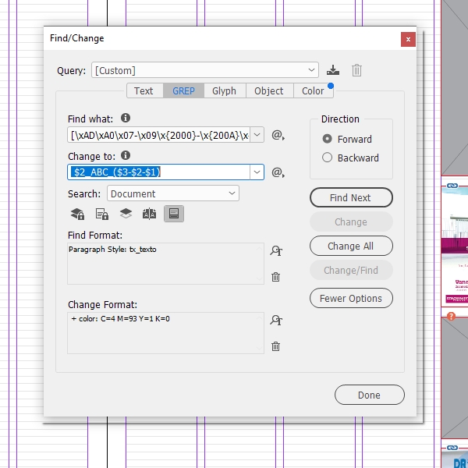The image size is (468, 468).
Task: Switch to the Object tab
Action: pos(268,90)
